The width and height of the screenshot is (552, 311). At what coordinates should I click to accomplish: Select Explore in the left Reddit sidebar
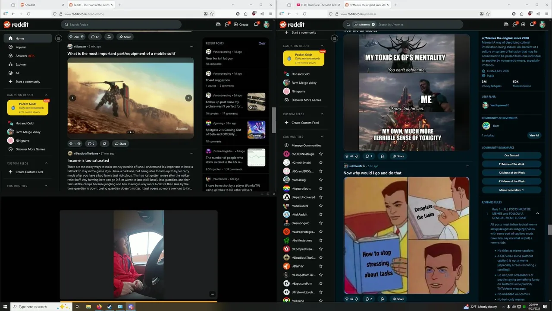28,64
